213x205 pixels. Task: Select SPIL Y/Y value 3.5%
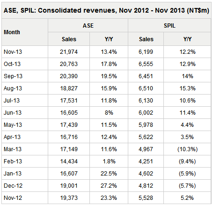pos(187,137)
